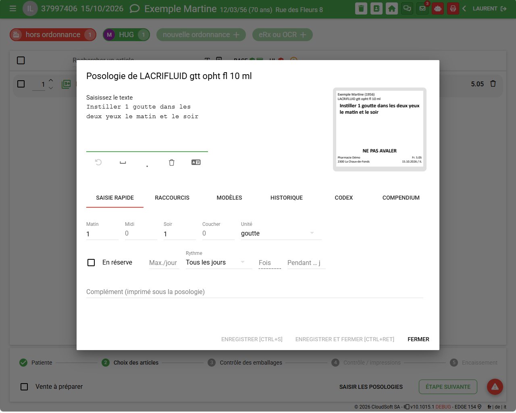Click the Complément input field
The width and height of the screenshot is (516, 413).
[x=255, y=292]
